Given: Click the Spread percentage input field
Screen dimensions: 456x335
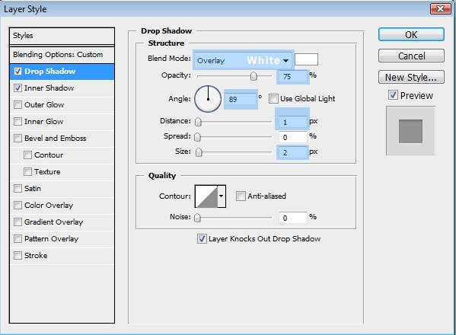Looking at the screenshot, I should 293,137.
